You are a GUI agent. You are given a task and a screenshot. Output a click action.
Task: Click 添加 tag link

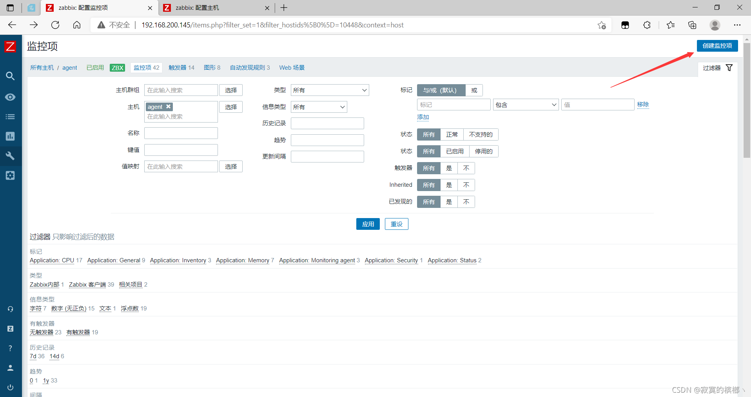423,117
